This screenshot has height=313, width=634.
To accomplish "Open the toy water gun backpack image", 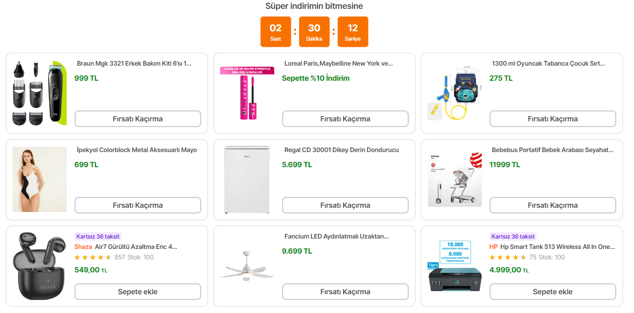I will coord(455,93).
